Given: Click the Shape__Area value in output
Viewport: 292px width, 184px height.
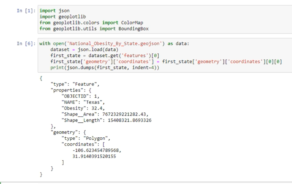Looking at the screenshot, I should [125, 114].
